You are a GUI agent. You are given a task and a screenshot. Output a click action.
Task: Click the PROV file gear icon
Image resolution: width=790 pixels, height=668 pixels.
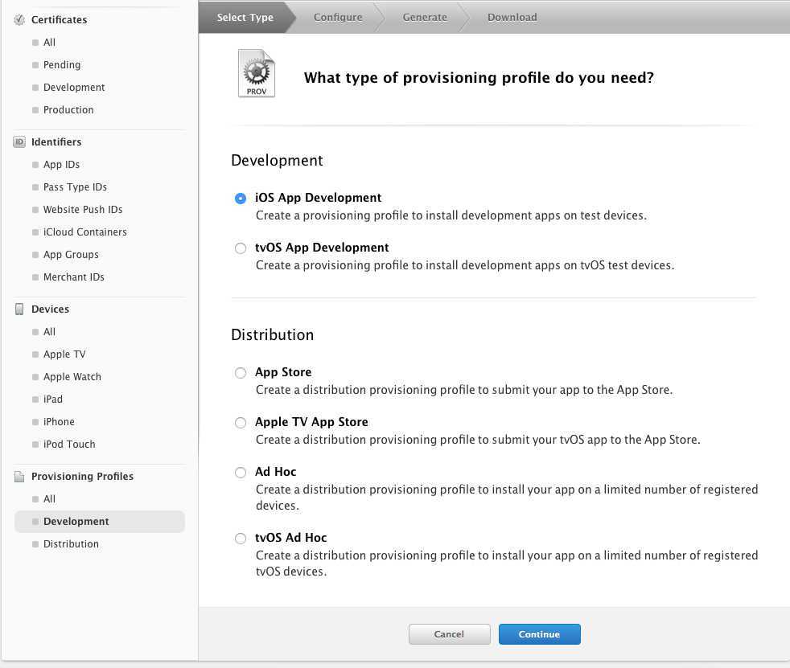point(257,74)
